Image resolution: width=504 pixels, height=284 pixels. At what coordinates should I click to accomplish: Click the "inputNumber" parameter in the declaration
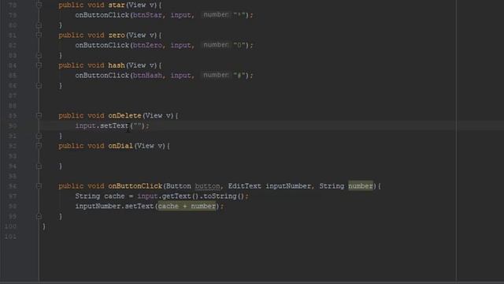(288, 186)
